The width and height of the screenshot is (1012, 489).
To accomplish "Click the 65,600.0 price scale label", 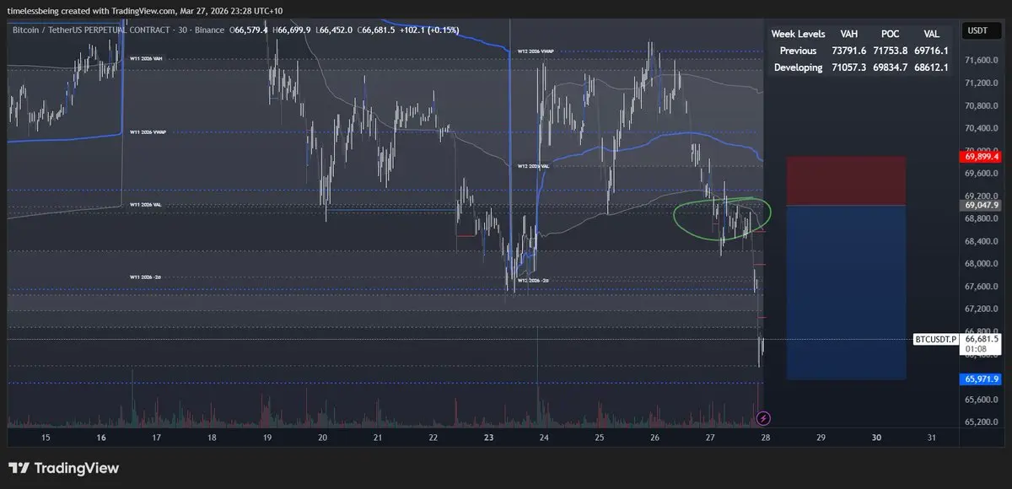I will coord(982,400).
